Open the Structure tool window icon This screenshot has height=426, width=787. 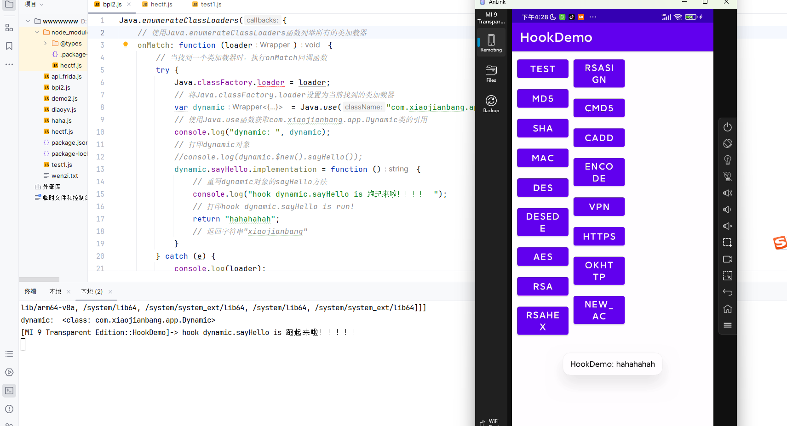point(9,28)
